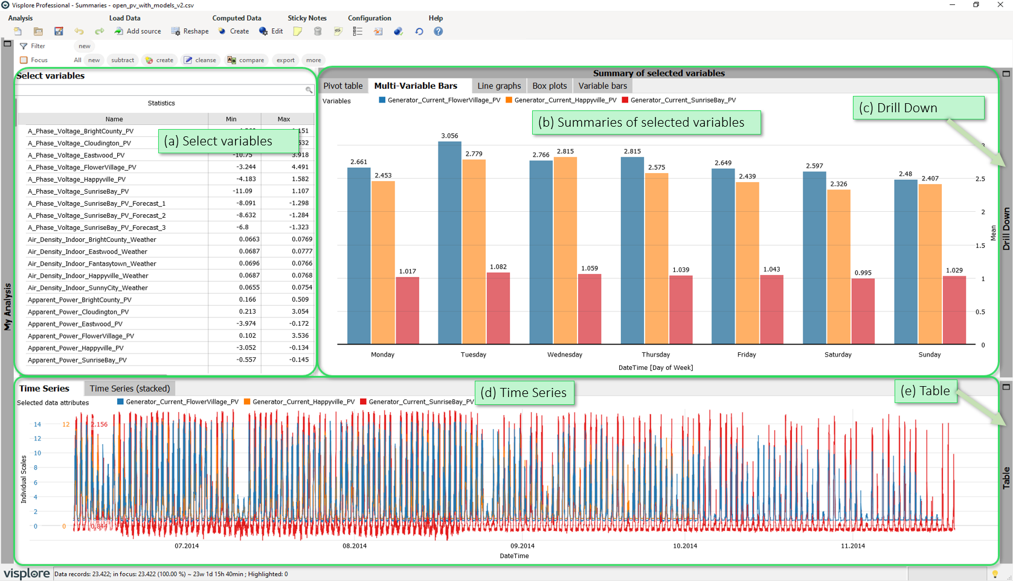This screenshot has height=581, width=1013.
Task: Click the variable search magnifier icon
Action: pos(309,90)
